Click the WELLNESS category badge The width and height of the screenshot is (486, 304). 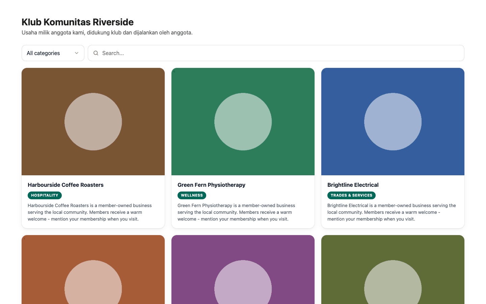[192, 195]
